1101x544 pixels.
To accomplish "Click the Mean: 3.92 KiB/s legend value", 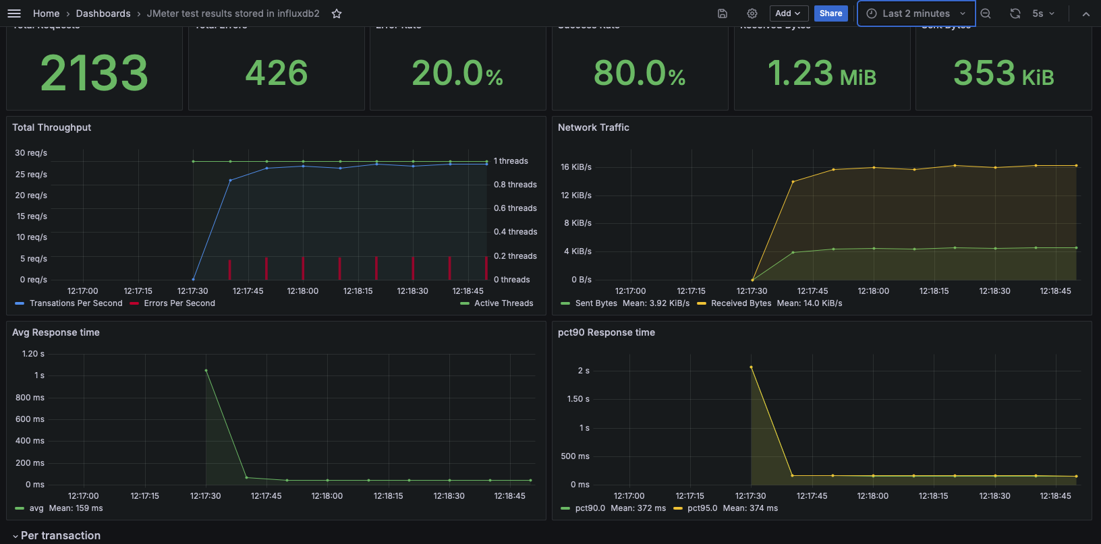I will point(656,303).
